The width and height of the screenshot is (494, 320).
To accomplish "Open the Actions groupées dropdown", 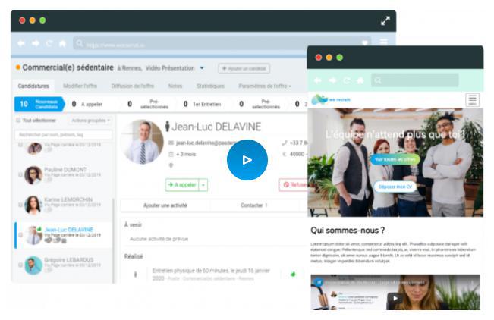I will point(90,121).
